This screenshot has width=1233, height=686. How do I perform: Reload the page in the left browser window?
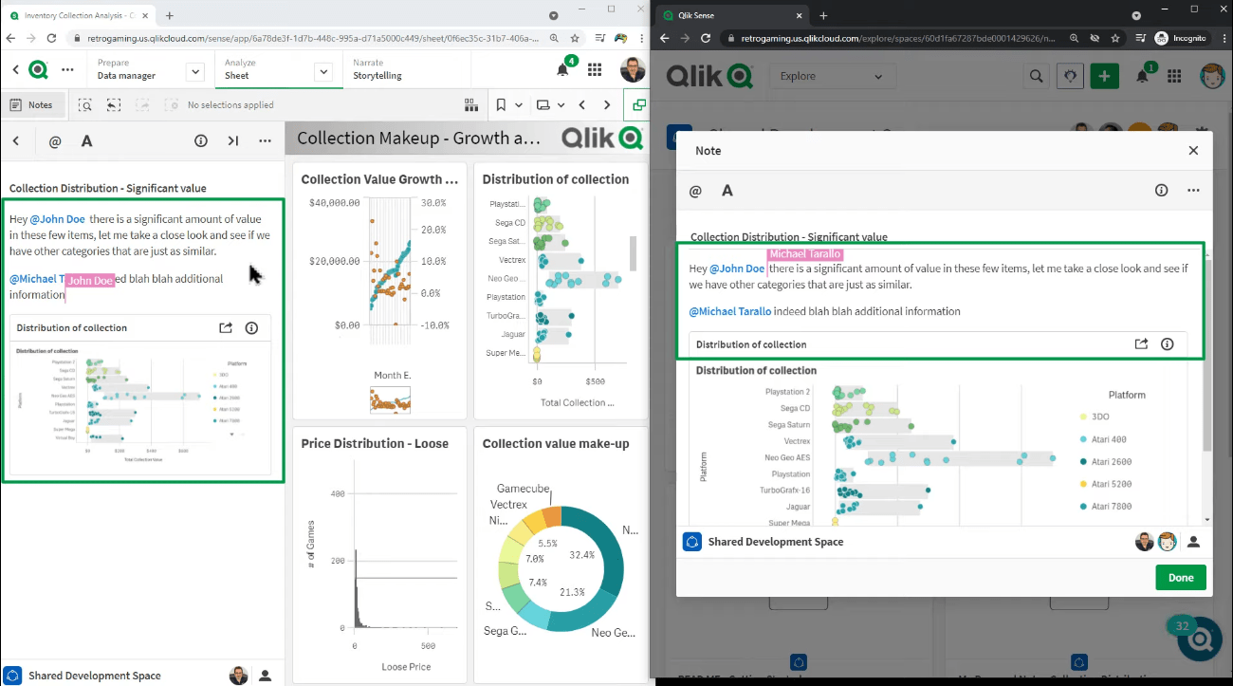pos(53,38)
